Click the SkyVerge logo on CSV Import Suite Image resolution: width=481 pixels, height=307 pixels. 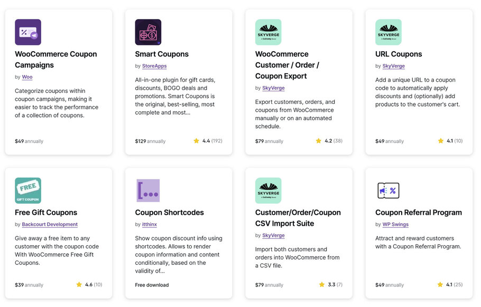tap(268, 190)
